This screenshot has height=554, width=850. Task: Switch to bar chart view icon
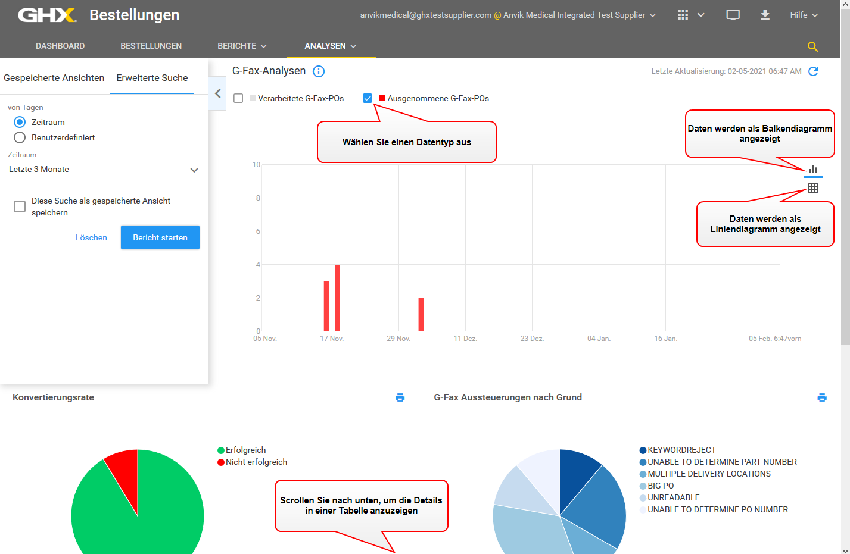pyautogui.click(x=813, y=169)
